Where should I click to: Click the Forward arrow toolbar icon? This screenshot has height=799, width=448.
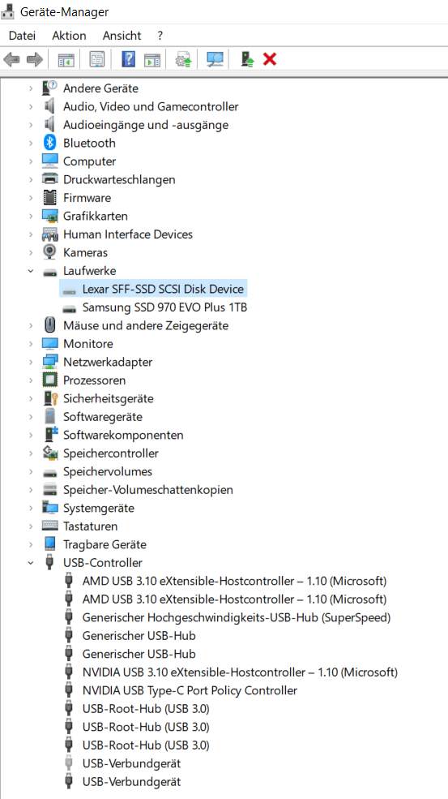(x=34, y=60)
